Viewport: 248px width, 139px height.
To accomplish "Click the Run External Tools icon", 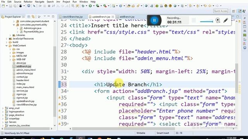I will [105, 6].
